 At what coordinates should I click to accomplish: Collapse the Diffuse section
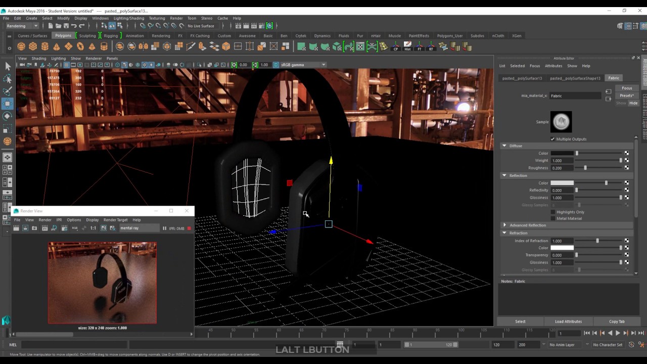504,146
